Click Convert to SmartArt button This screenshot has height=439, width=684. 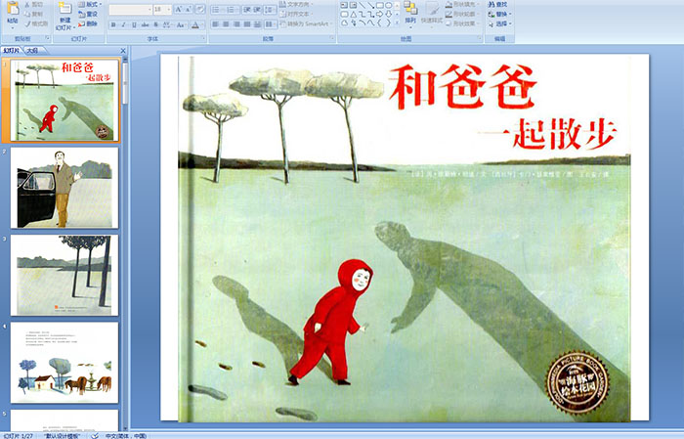pos(306,23)
